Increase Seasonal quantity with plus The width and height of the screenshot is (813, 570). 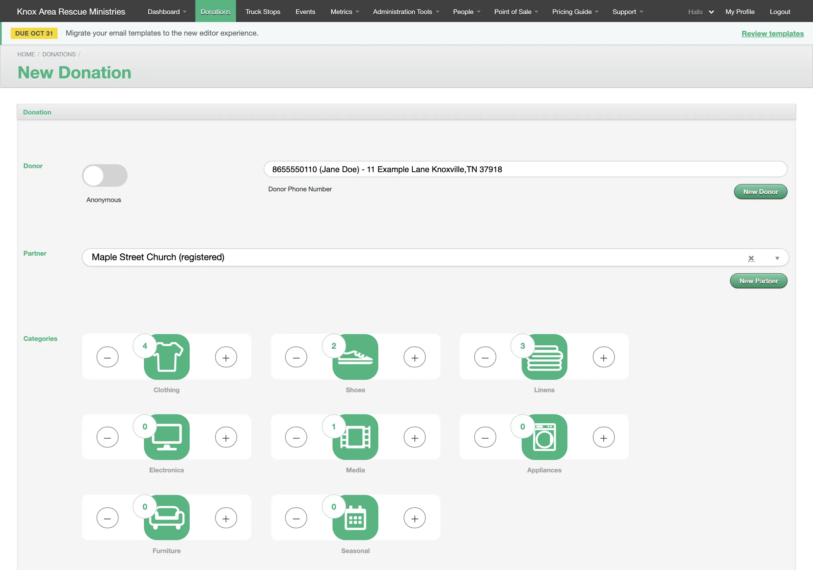point(415,518)
